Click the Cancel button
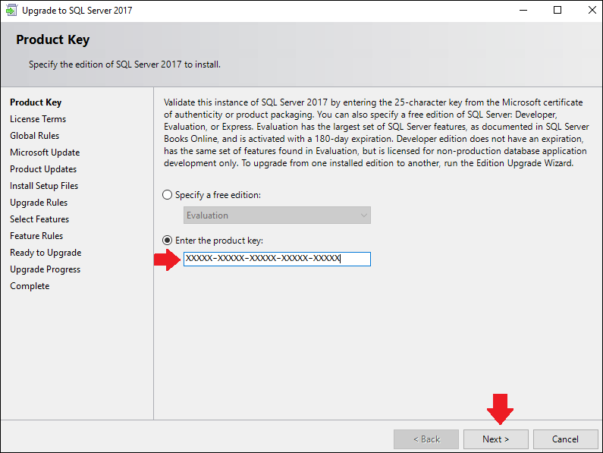The width and height of the screenshot is (603, 453). tap(565, 439)
